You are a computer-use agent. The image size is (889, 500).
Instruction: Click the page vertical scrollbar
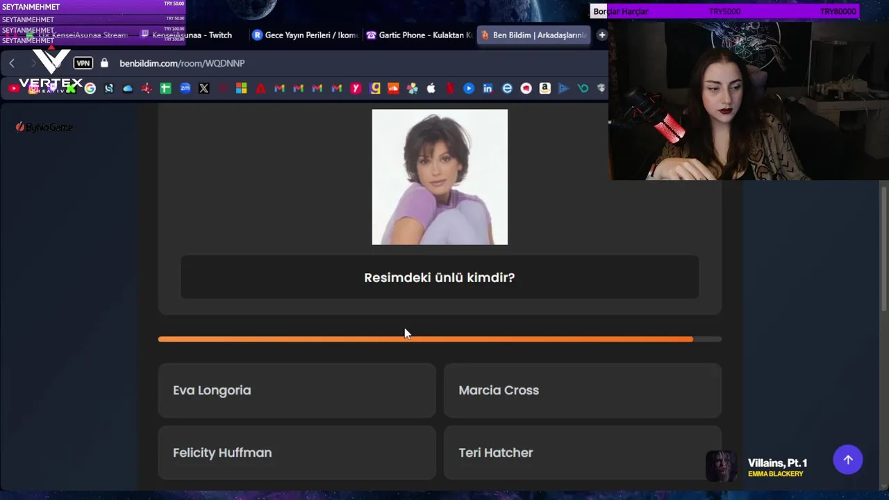pyautogui.click(x=884, y=249)
